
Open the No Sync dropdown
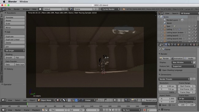[131, 110]
